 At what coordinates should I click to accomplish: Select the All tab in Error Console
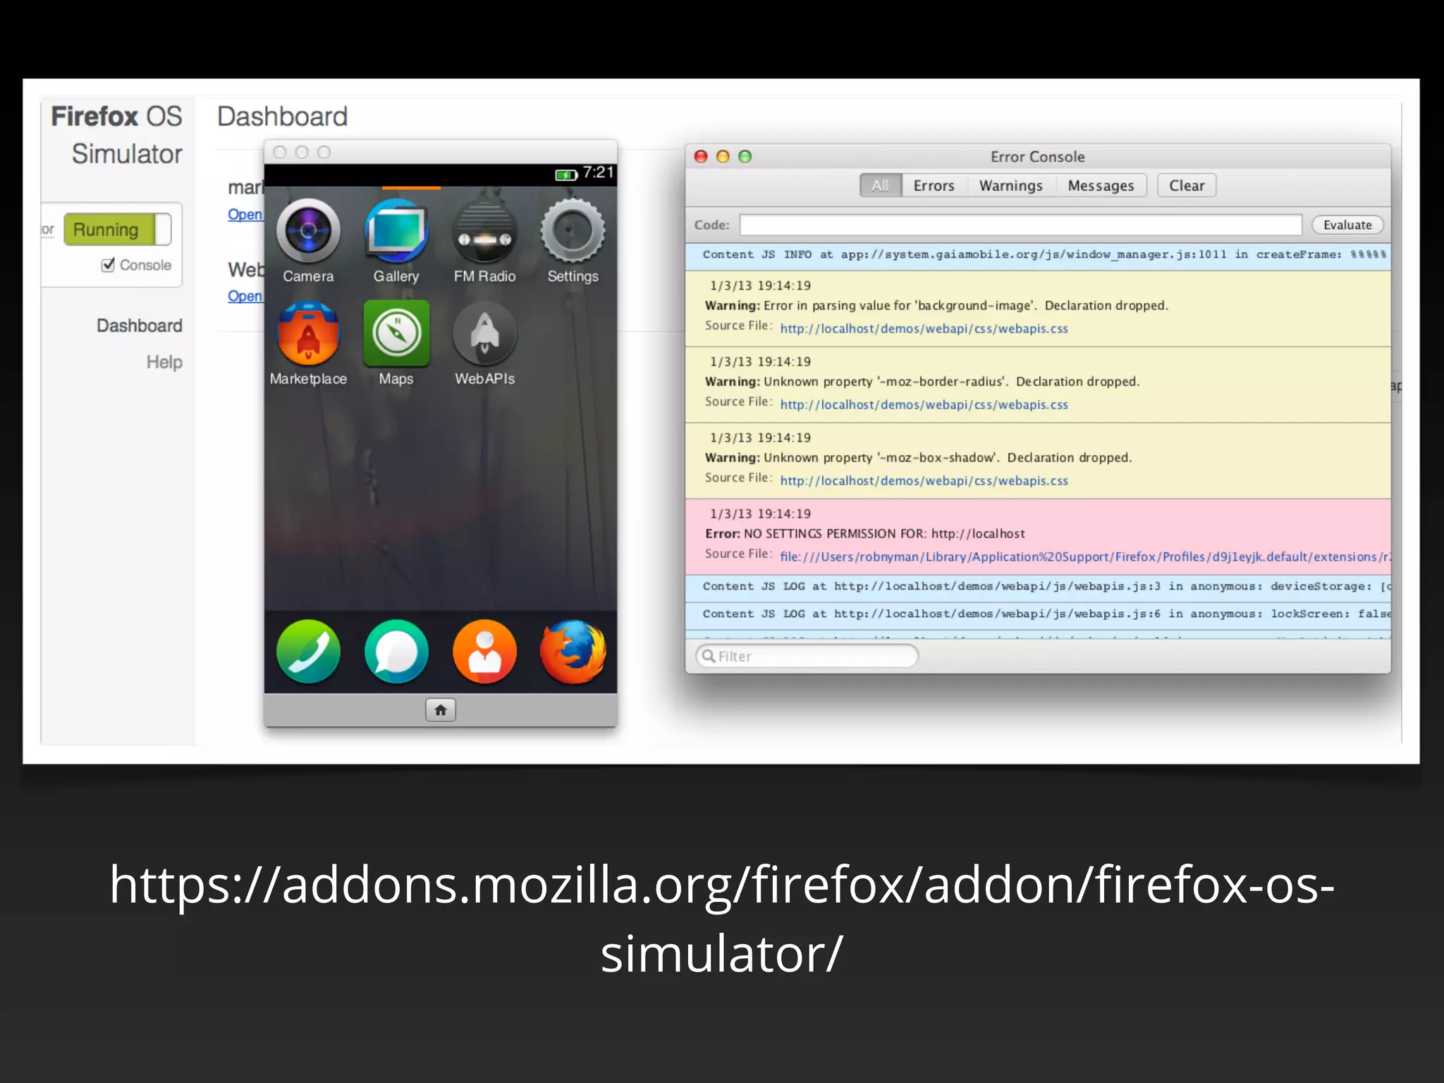880,185
